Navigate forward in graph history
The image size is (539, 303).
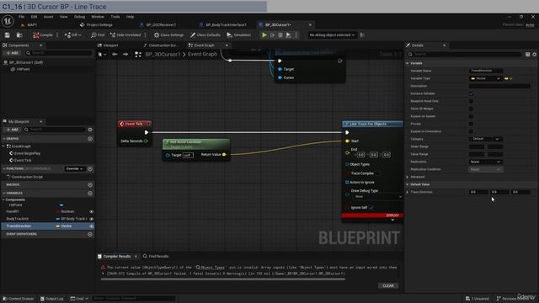125,54
